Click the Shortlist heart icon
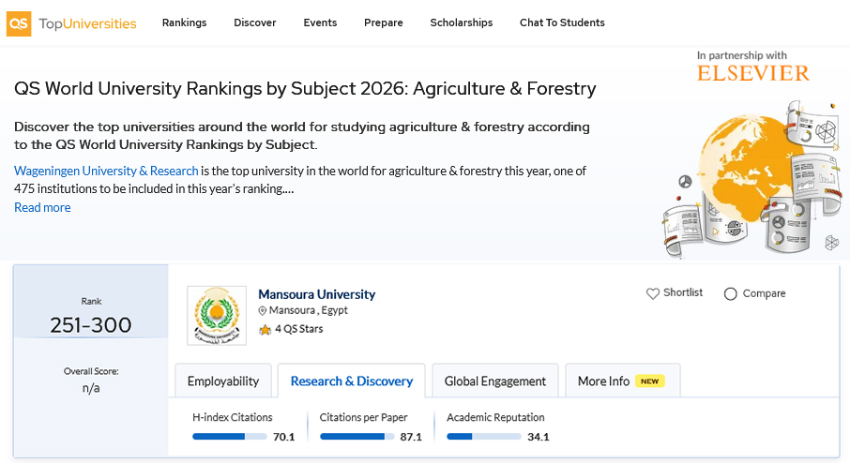 (653, 293)
